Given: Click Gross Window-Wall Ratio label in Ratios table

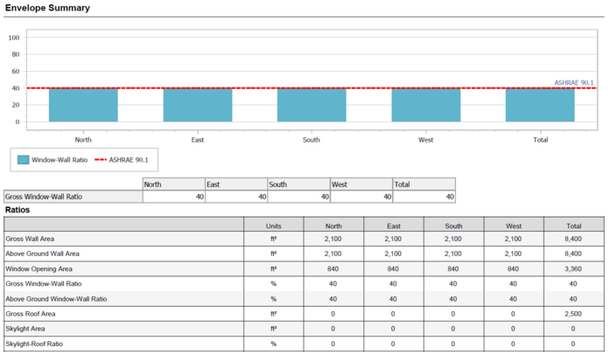Looking at the screenshot, I should [x=44, y=284].
